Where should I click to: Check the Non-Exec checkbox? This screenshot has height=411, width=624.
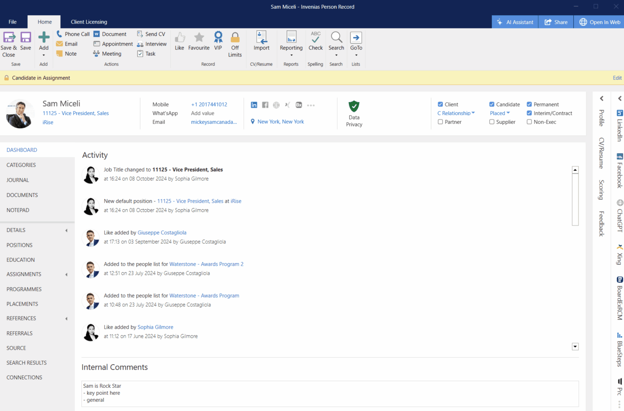coord(529,122)
